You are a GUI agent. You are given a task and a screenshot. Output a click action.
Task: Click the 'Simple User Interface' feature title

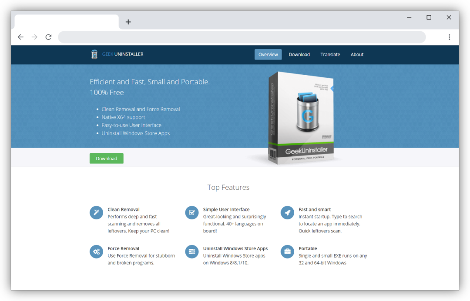tap(226, 209)
